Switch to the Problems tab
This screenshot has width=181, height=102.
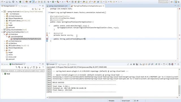(72, 64)
